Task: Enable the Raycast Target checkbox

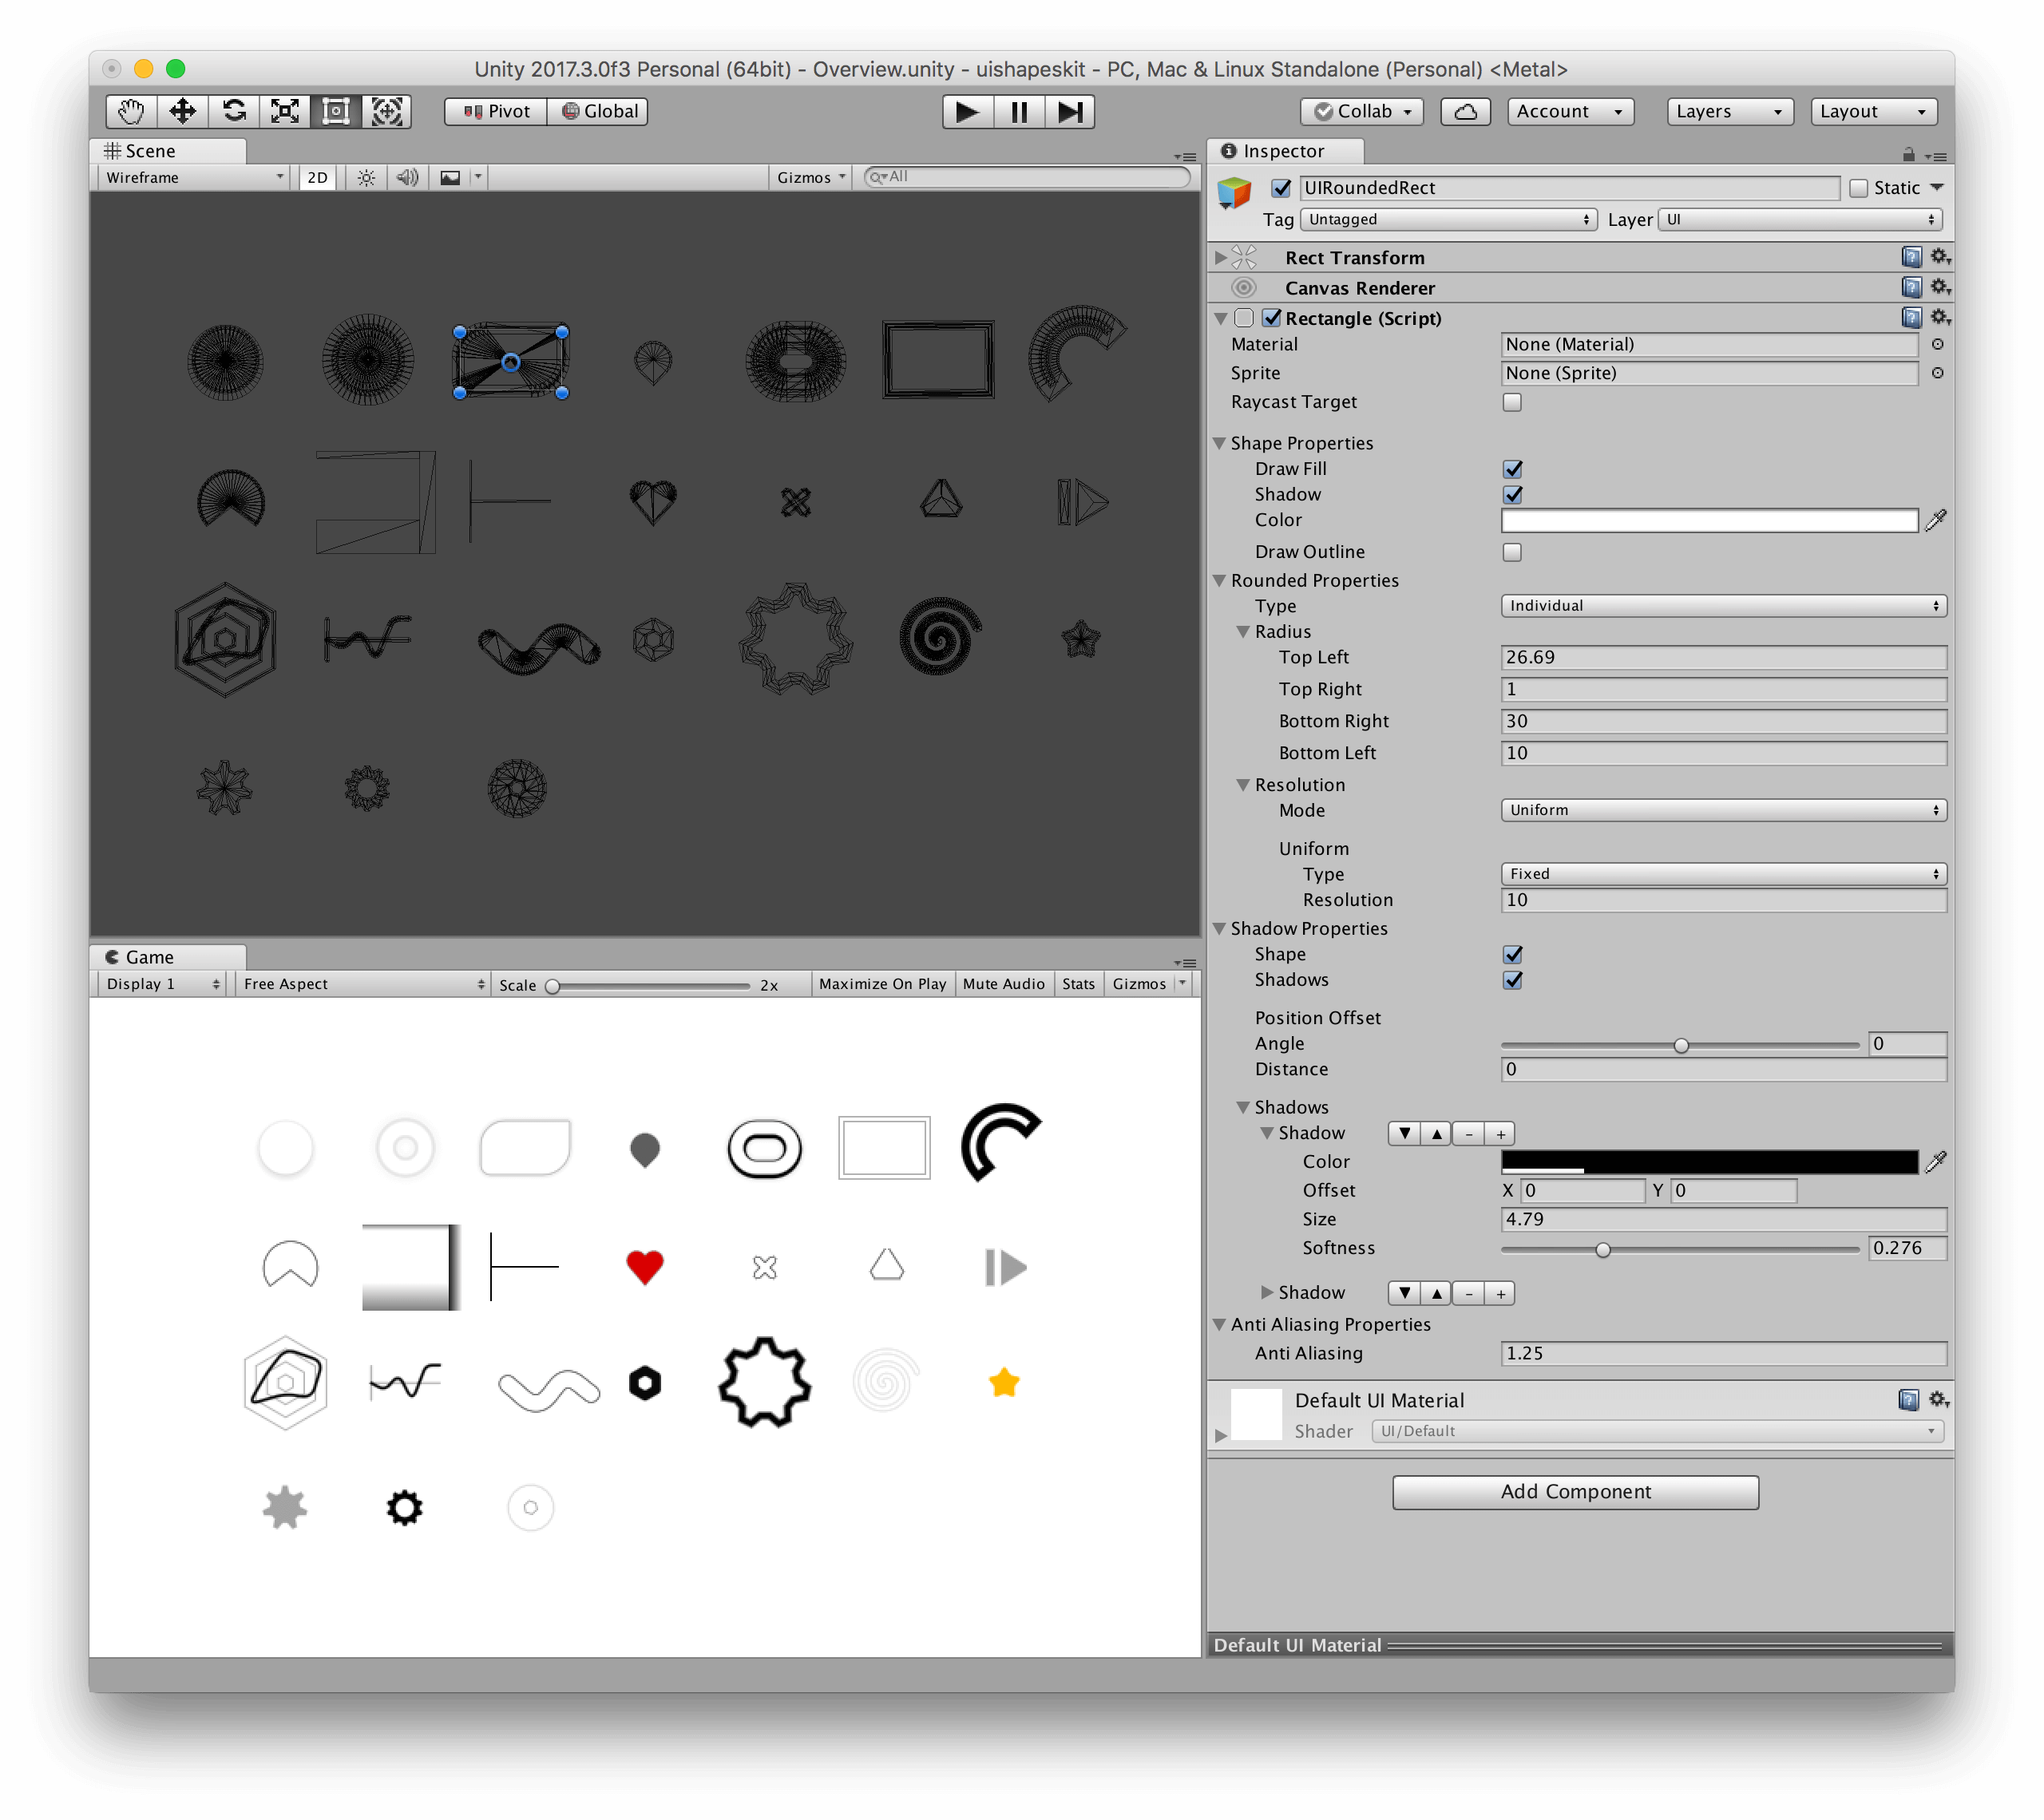Action: click(1511, 402)
